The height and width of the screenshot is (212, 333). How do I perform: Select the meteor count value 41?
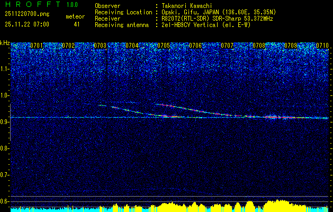(77, 24)
